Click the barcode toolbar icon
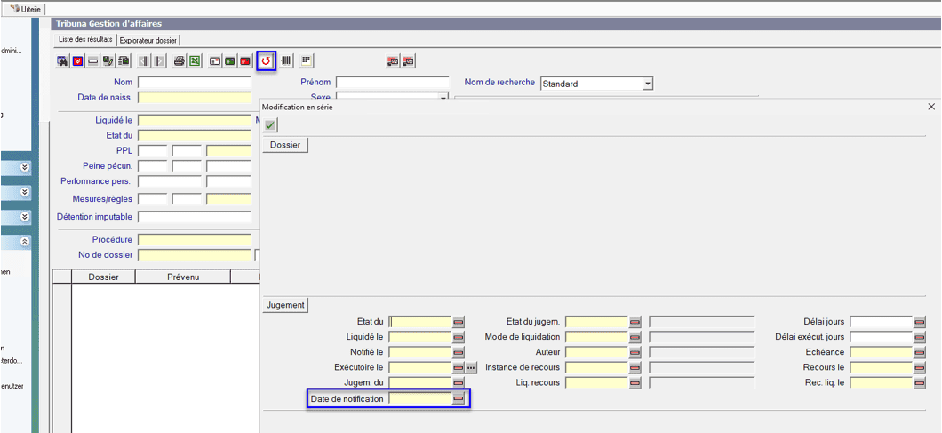This screenshot has width=942, height=433. (x=286, y=60)
